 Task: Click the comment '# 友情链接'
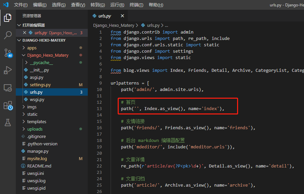coord(133,121)
